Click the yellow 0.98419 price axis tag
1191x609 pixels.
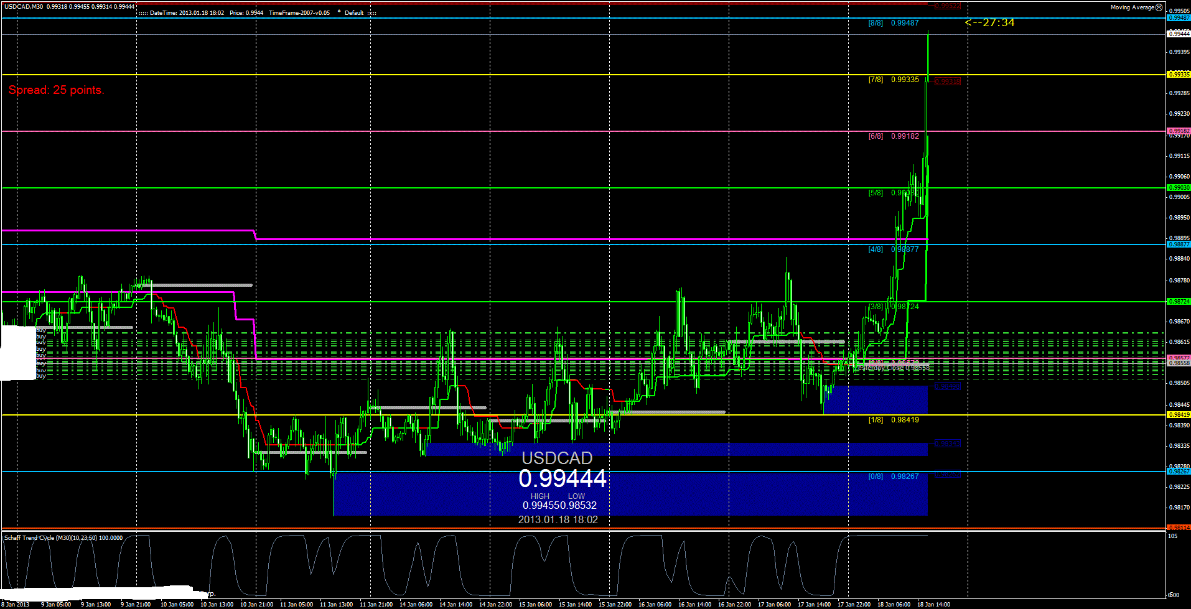coord(1179,415)
